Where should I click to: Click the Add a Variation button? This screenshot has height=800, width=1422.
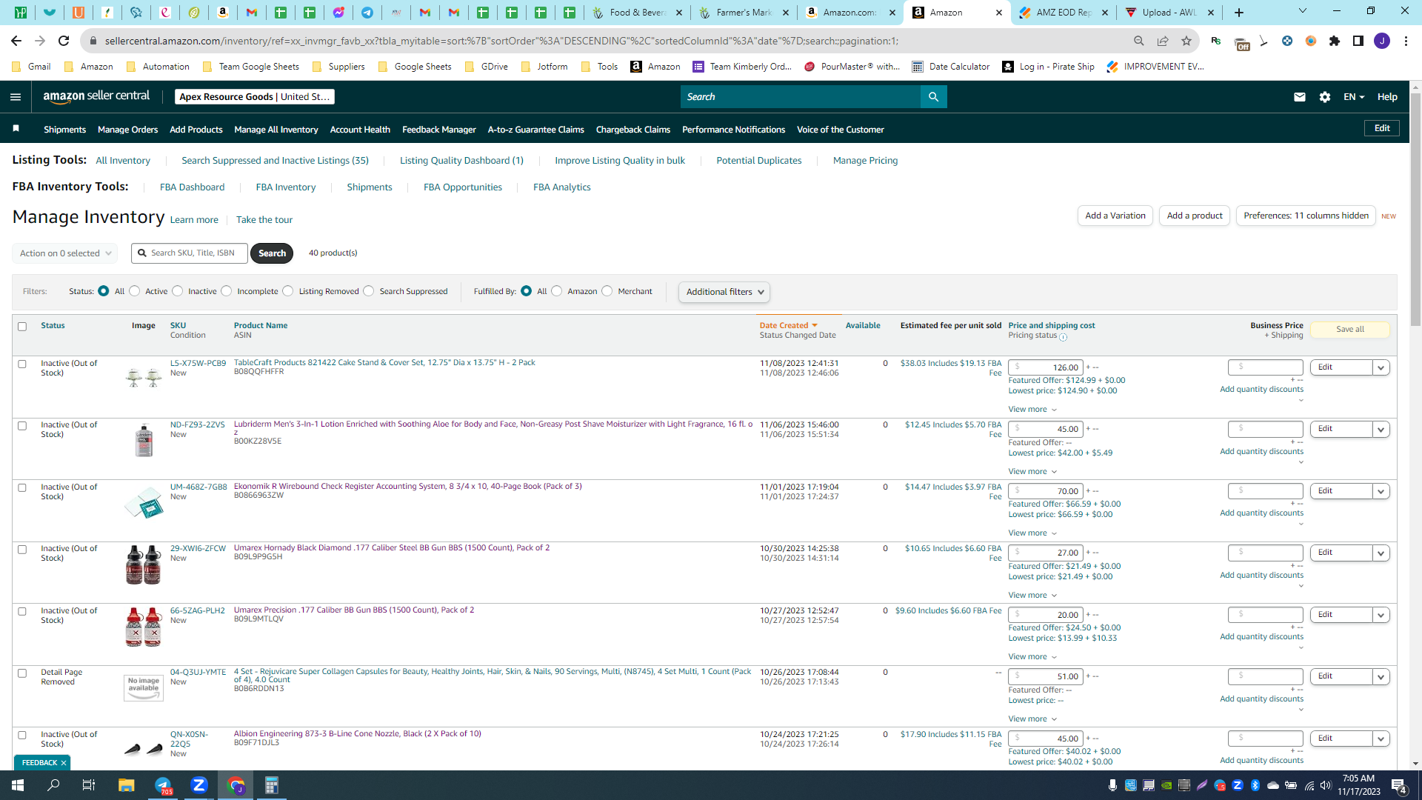pos(1115,216)
